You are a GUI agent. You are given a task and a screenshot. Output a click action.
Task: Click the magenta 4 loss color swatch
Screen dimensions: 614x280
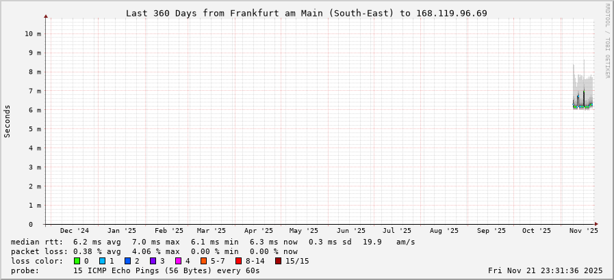pos(179,261)
